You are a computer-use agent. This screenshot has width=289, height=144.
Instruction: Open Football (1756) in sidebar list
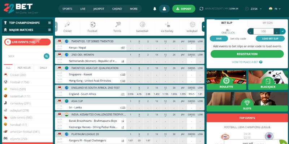27,82
